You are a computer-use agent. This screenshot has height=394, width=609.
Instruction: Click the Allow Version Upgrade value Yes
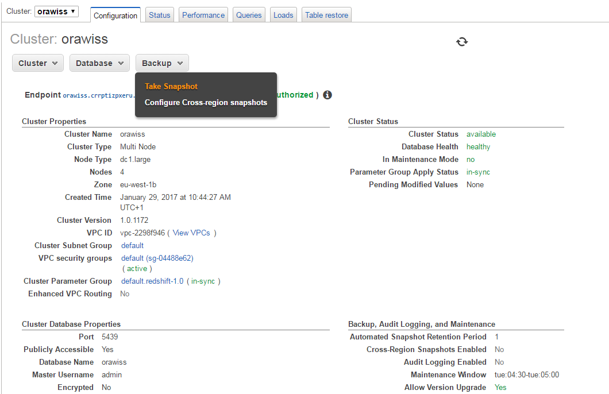[x=500, y=388]
